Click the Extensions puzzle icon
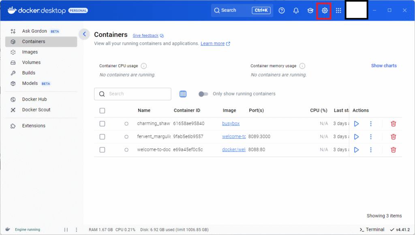415x235 pixels. [13, 126]
